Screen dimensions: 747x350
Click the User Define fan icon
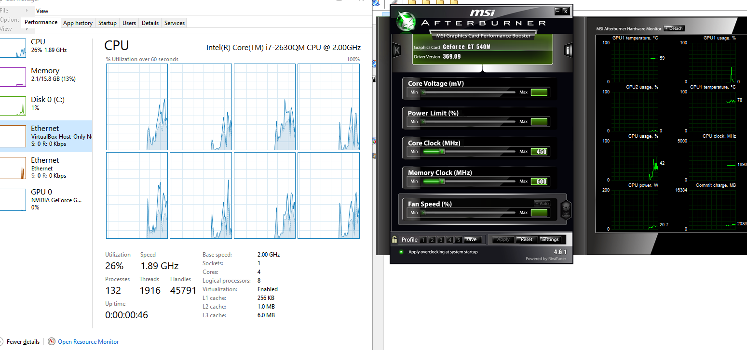(x=565, y=209)
